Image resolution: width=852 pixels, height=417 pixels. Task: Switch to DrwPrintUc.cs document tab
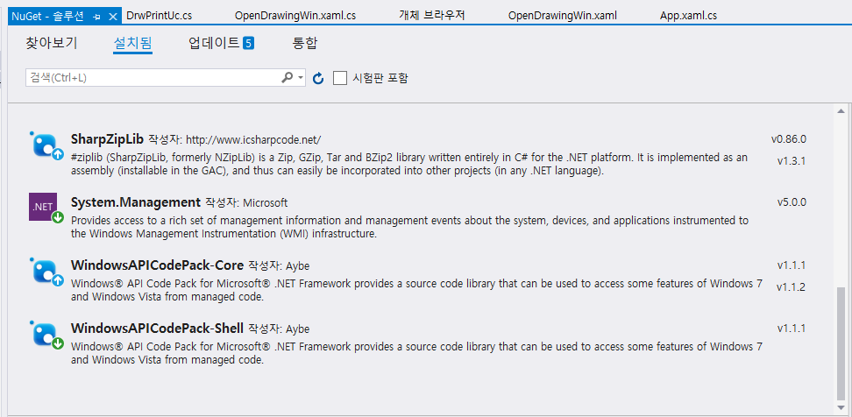pyautogui.click(x=159, y=16)
